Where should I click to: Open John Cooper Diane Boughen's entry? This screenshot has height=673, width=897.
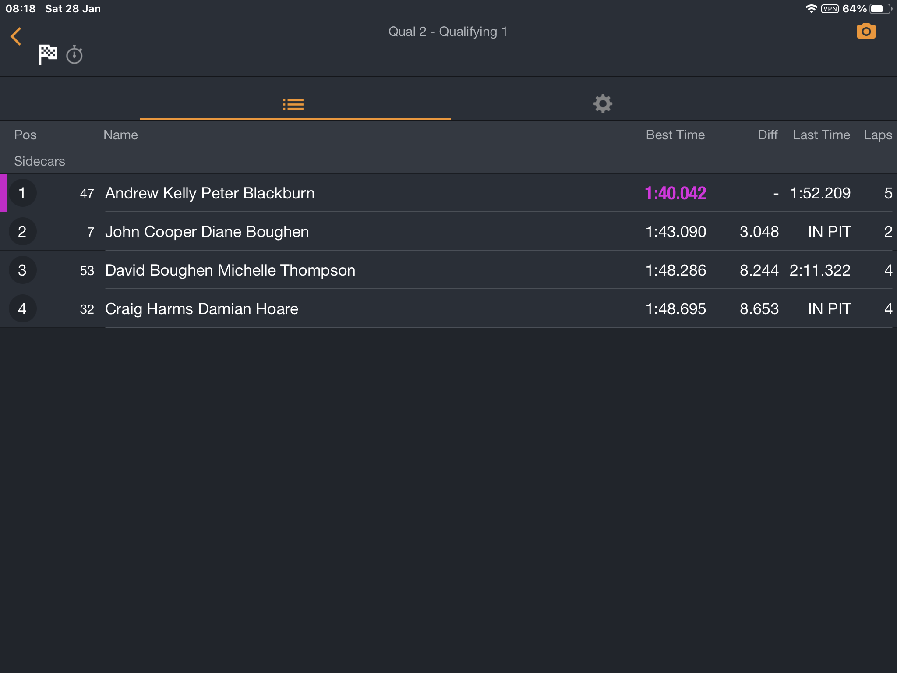tap(448, 231)
